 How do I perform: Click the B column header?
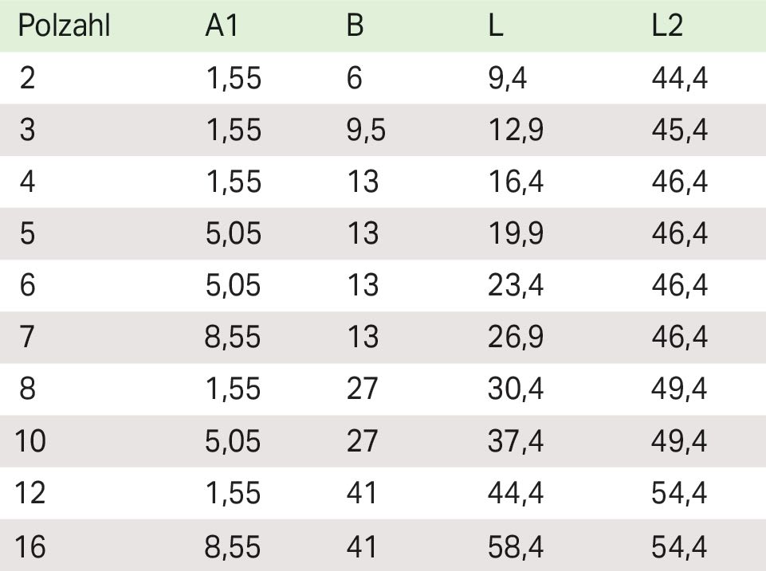tap(355, 26)
